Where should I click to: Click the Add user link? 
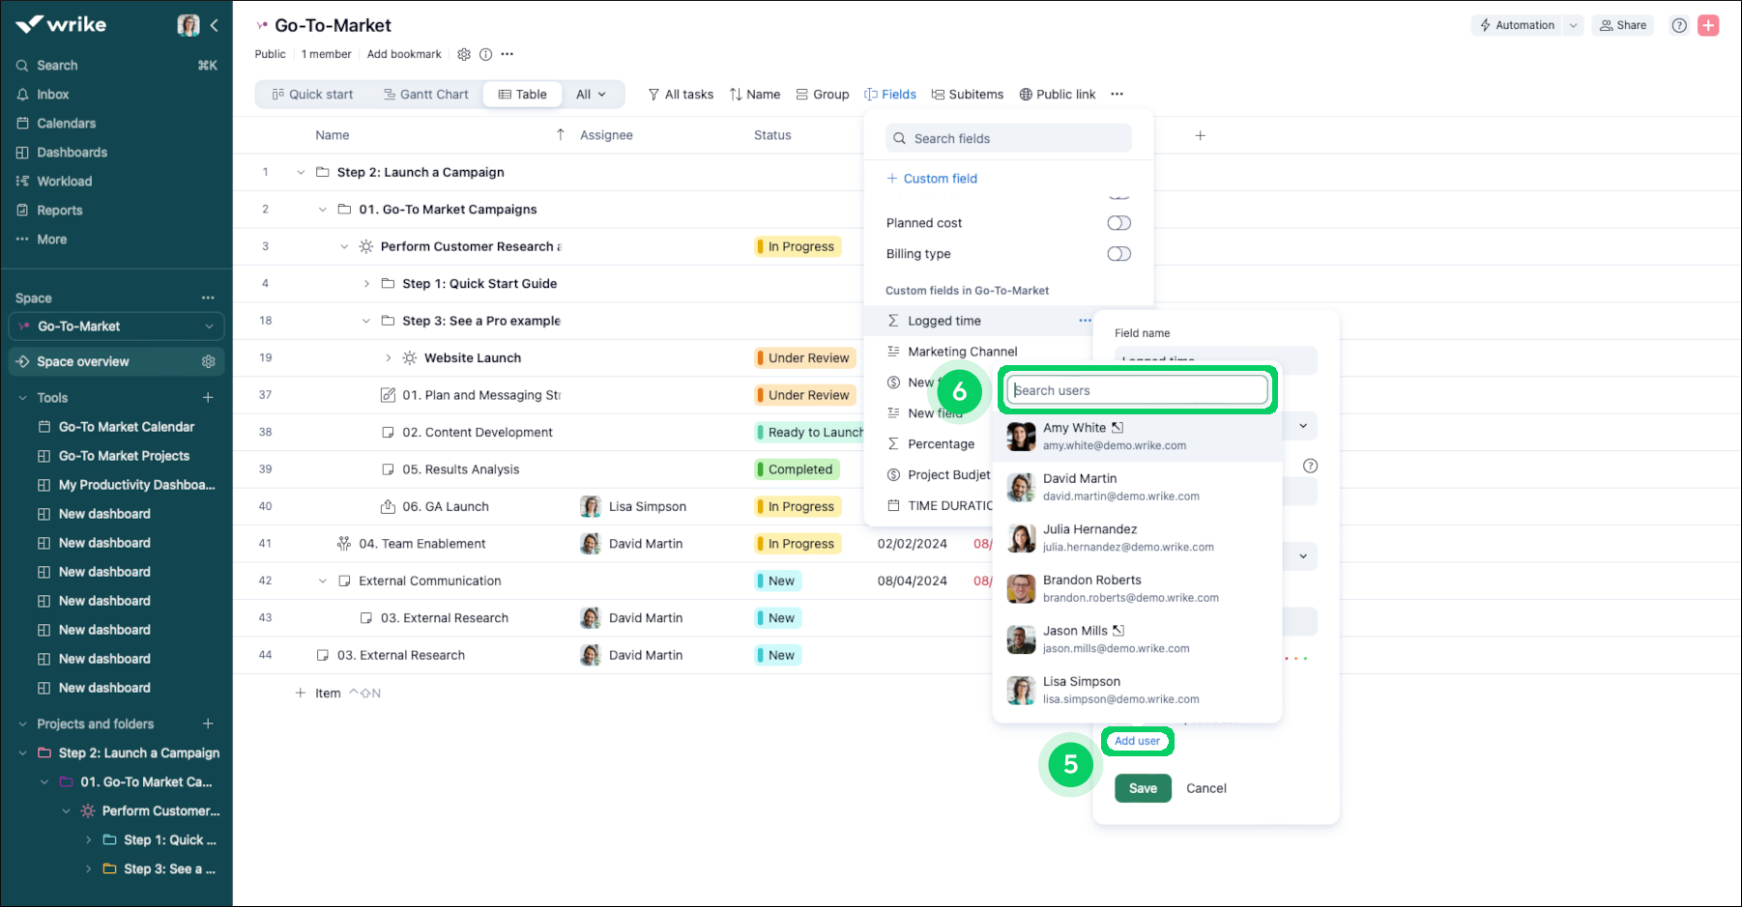click(x=1137, y=741)
